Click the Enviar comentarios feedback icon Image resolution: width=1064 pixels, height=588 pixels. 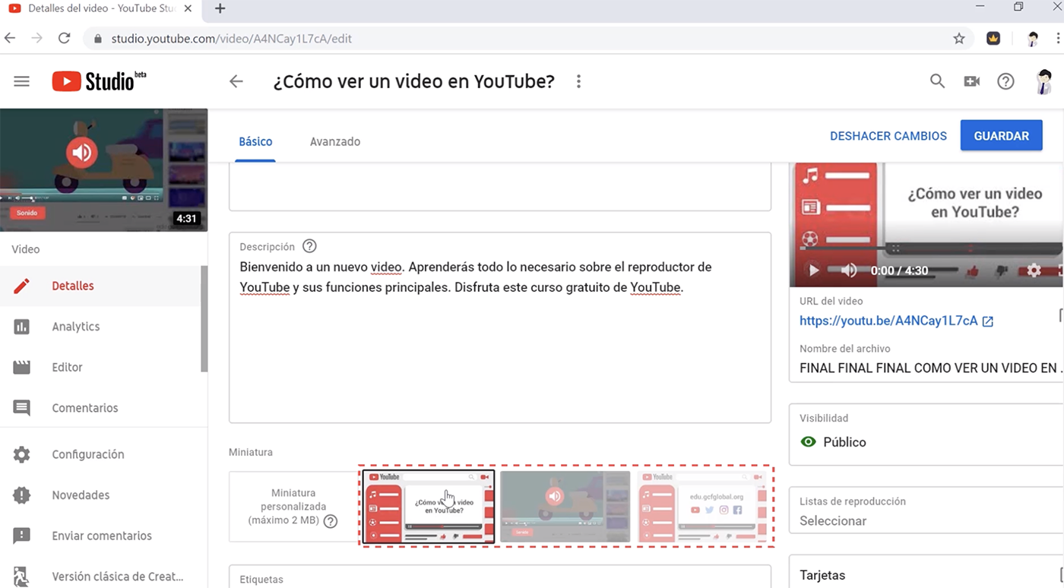[x=21, y=536]
